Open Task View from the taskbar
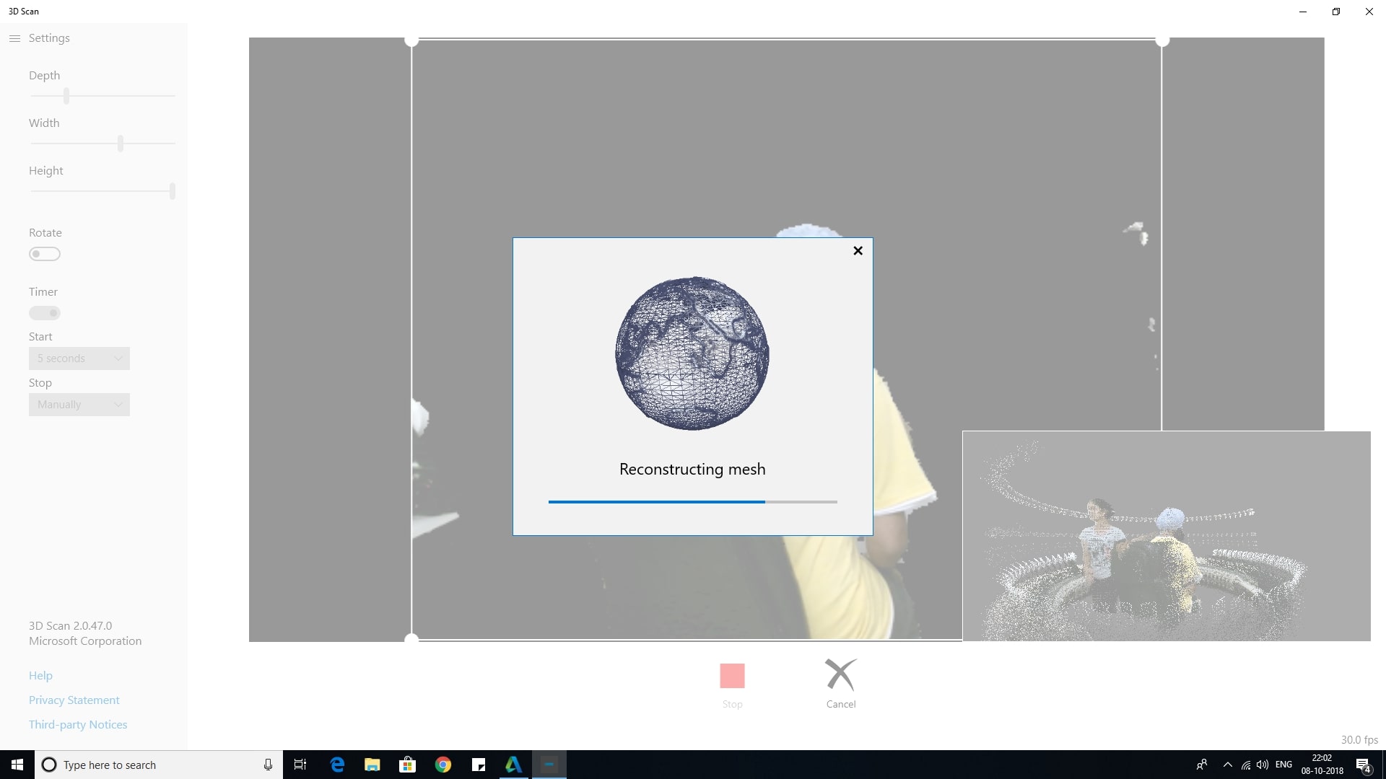1386x779 pixels. [x=300, y=765]
